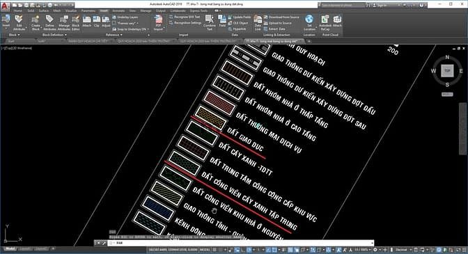Open the WCS dropdown below ViewCube
The height and width of the screenshot is (254, 468).
[447, 94]
